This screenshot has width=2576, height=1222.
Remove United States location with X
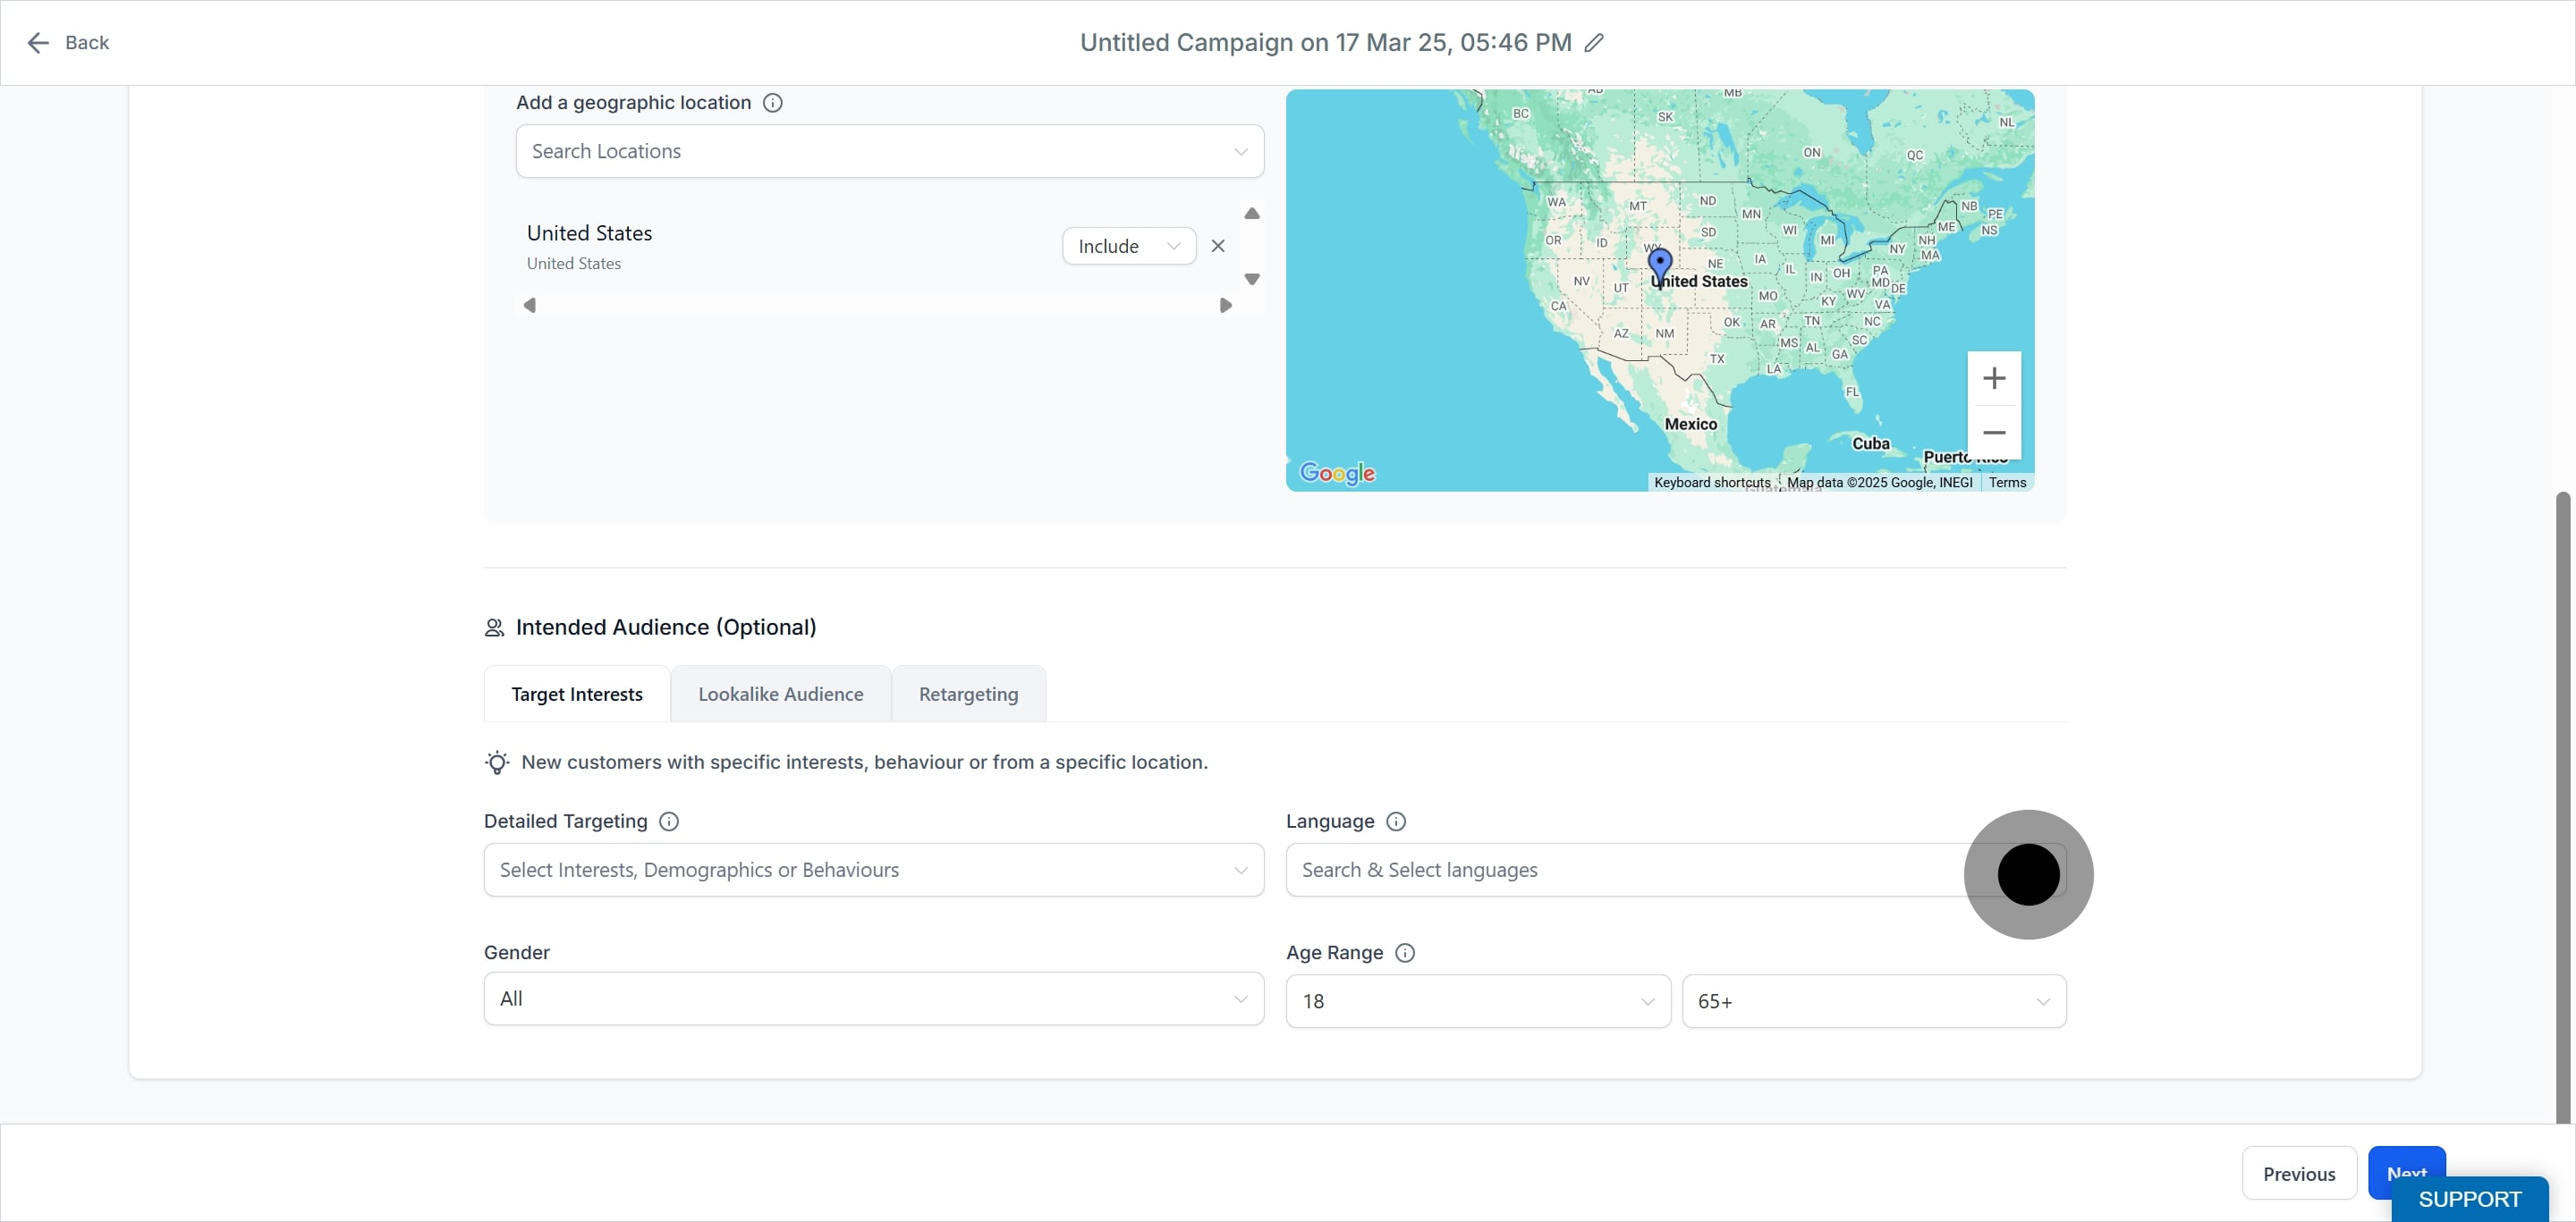[x=1218, y=246]
